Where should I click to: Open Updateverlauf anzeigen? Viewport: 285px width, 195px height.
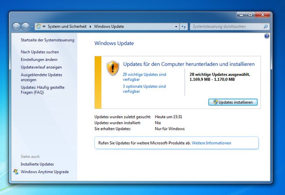click(x=41, y=67)
